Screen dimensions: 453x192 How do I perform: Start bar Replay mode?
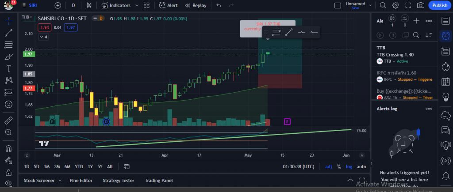pyautogui.click(x=196, y=5)
